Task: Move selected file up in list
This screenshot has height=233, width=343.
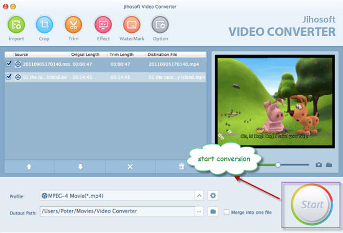Action: coord(29,166)
